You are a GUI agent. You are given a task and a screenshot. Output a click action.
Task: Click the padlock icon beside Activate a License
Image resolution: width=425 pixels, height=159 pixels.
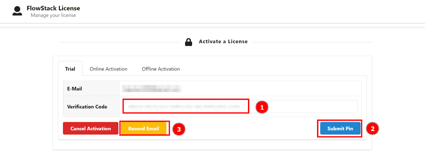[x=189, y=42]
